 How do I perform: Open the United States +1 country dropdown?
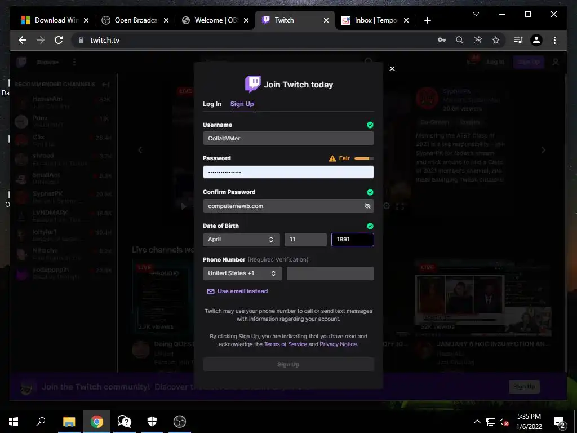click(242, 273)
